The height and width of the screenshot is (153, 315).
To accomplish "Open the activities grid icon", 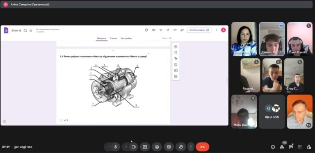I will tap(300, 147).
